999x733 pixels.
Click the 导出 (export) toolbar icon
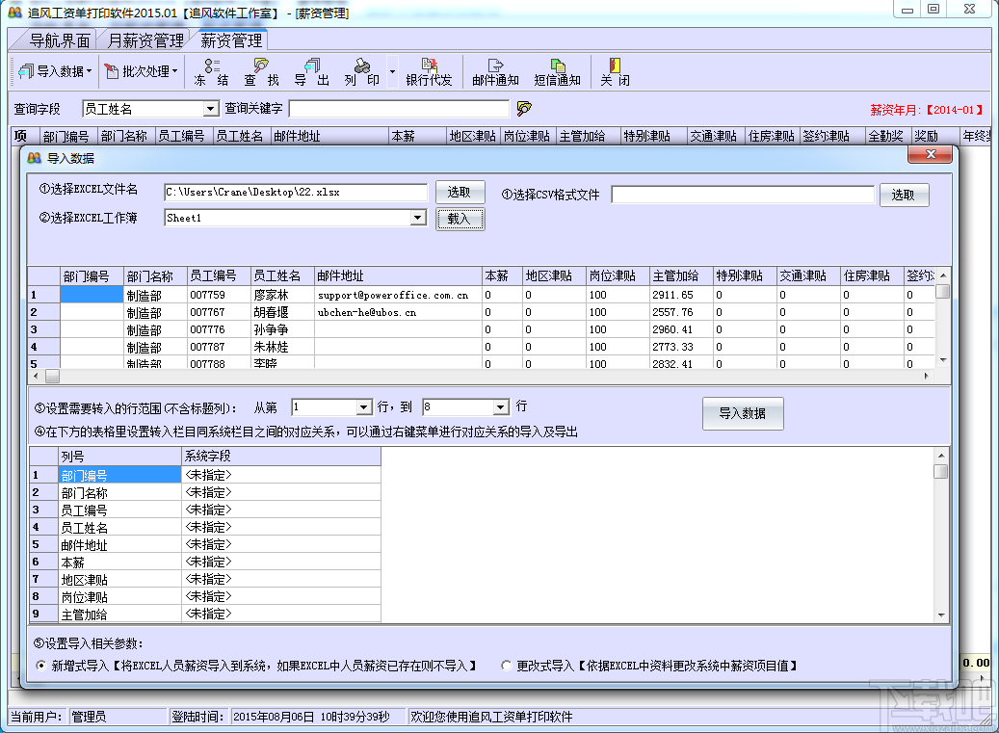pyautogui.click(x=311, y=71)
